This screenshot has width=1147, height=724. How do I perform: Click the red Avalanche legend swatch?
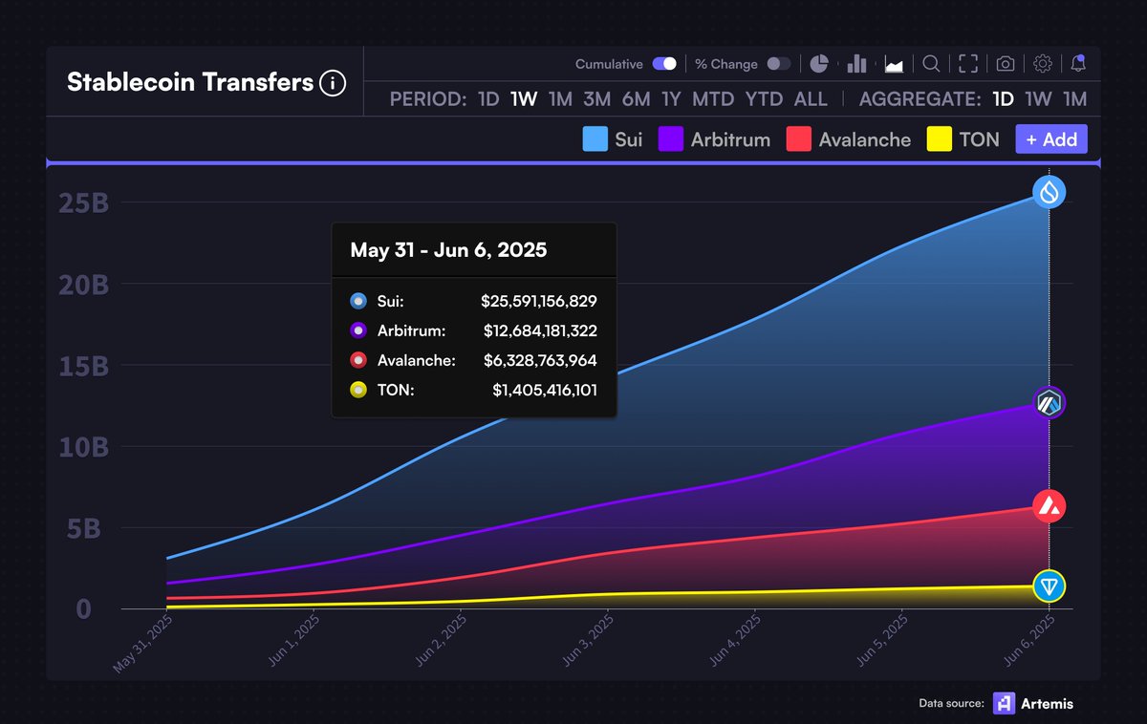click(799, 139)
